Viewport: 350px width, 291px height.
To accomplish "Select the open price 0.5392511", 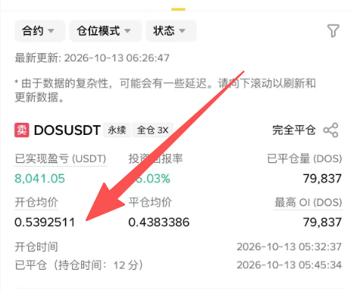I will [45, 222].
